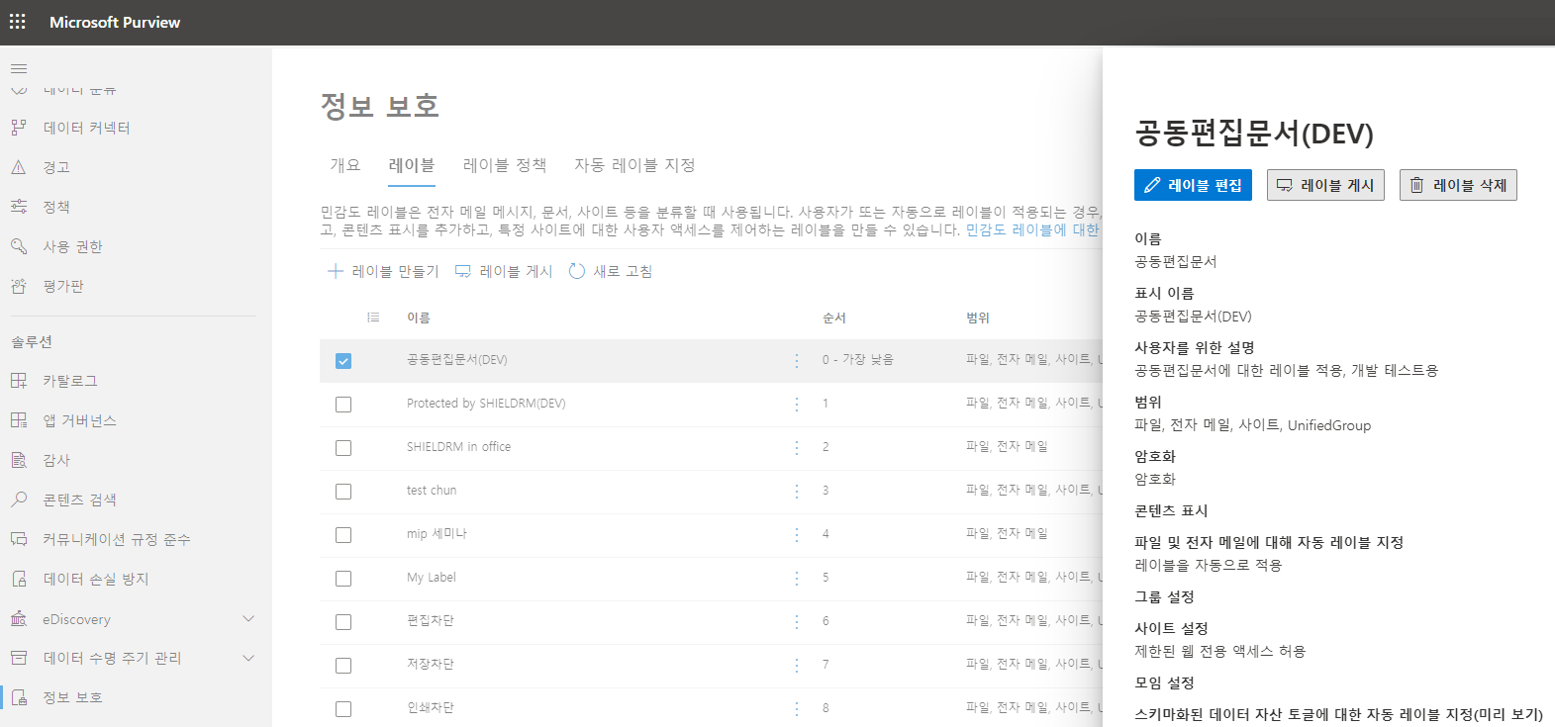Check the SHIELDRM in office checkbox
The height and width of the screenshot is (727, 1555).
[343, 448]
